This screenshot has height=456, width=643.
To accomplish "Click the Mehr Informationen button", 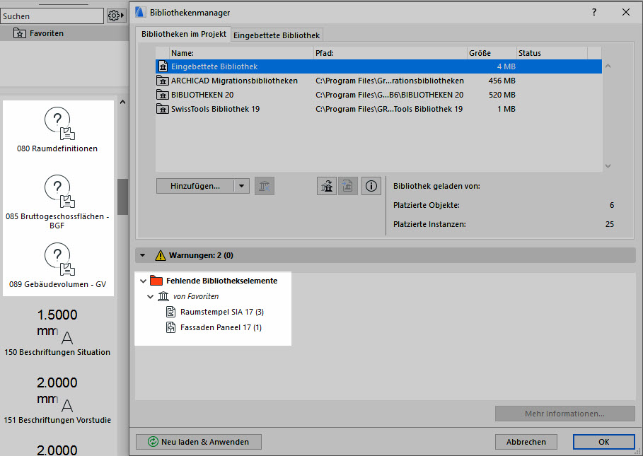I will click(564, 414).
